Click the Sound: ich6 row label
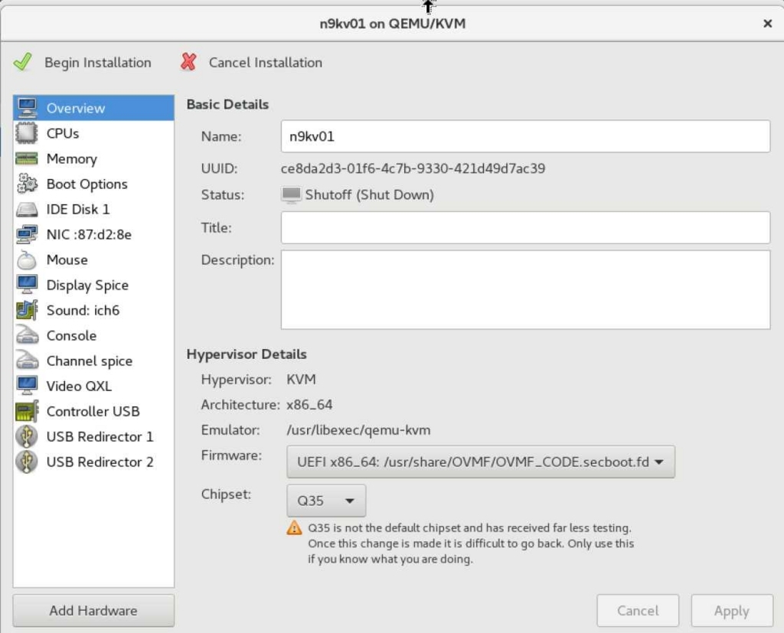Image resolution: width=784 pixels, height=633 pixels. [83, 310]
